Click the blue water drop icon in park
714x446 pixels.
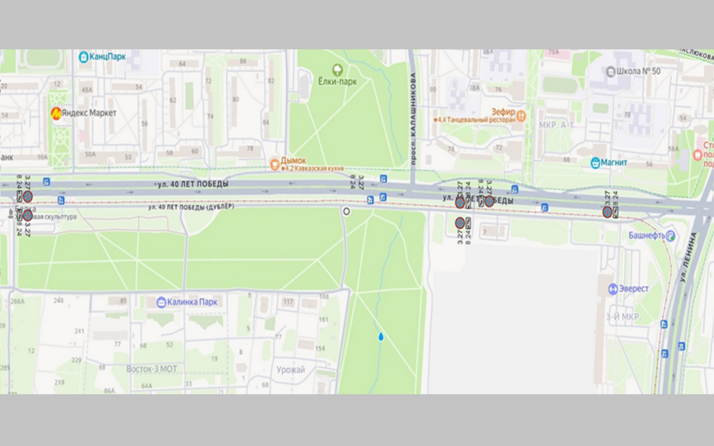(x=381, y=337)
